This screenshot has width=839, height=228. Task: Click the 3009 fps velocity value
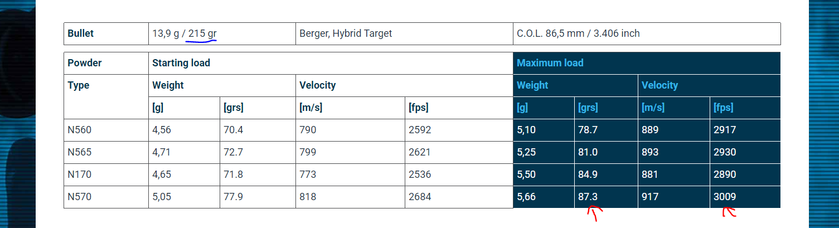coord(725,197)
